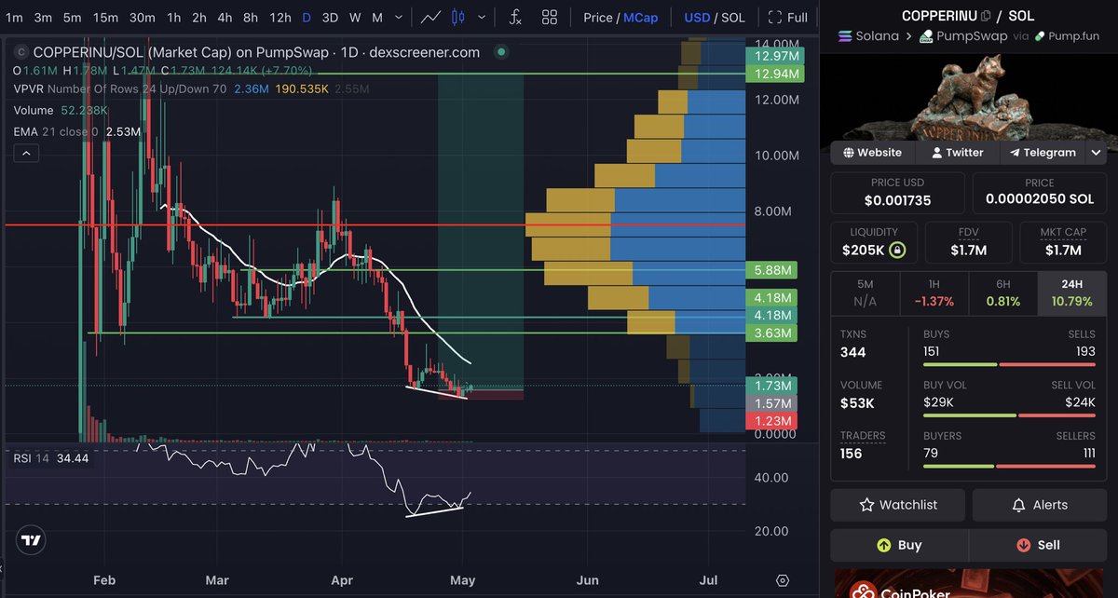Viewport: 1118px width, 598px height.
Task: Select the 30m timeframe
Action: pyautogui.click(x=143, y=17)
